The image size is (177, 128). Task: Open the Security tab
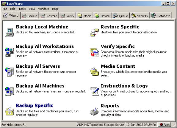[140, 16]
